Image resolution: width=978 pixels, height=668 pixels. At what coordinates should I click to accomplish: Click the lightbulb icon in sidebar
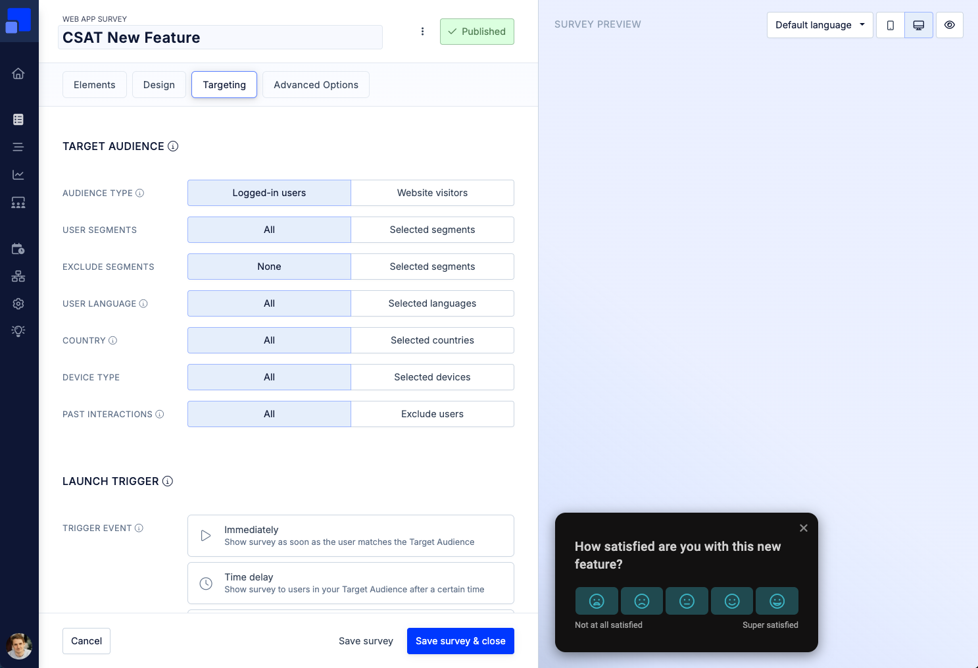[x=18, y=331]
